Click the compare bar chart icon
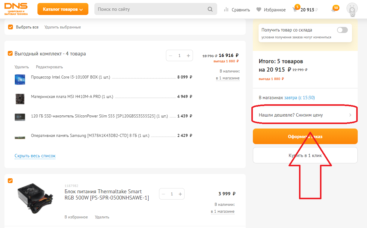Image resolution: width=367 pixels, height=228 pixels. coord(226,10)
